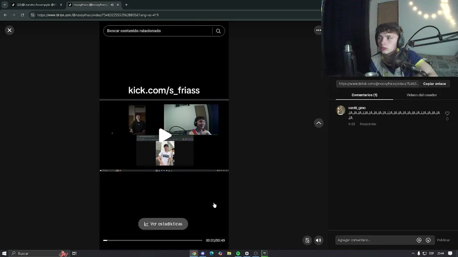
Task: Click the video timestamp 00:01/00:49
Action: [x=215, y=241]
